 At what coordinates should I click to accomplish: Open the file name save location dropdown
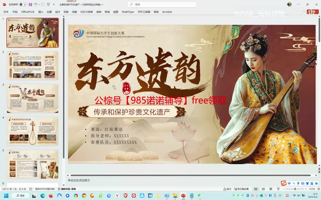click(x=102, y=4)
